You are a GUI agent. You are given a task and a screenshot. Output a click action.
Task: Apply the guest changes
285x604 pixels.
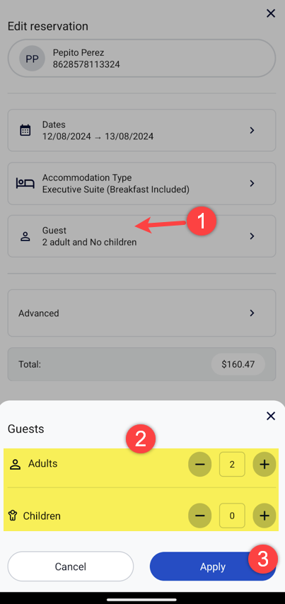(x=213, y=567)
